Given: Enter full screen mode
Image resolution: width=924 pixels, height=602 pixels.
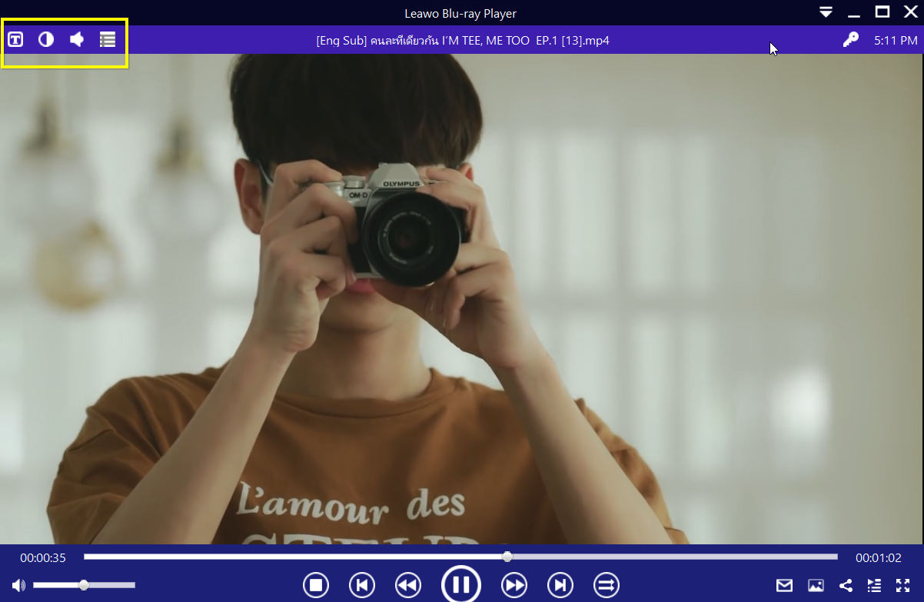Looking at the screenshot, I should click(x=904, y=585).
